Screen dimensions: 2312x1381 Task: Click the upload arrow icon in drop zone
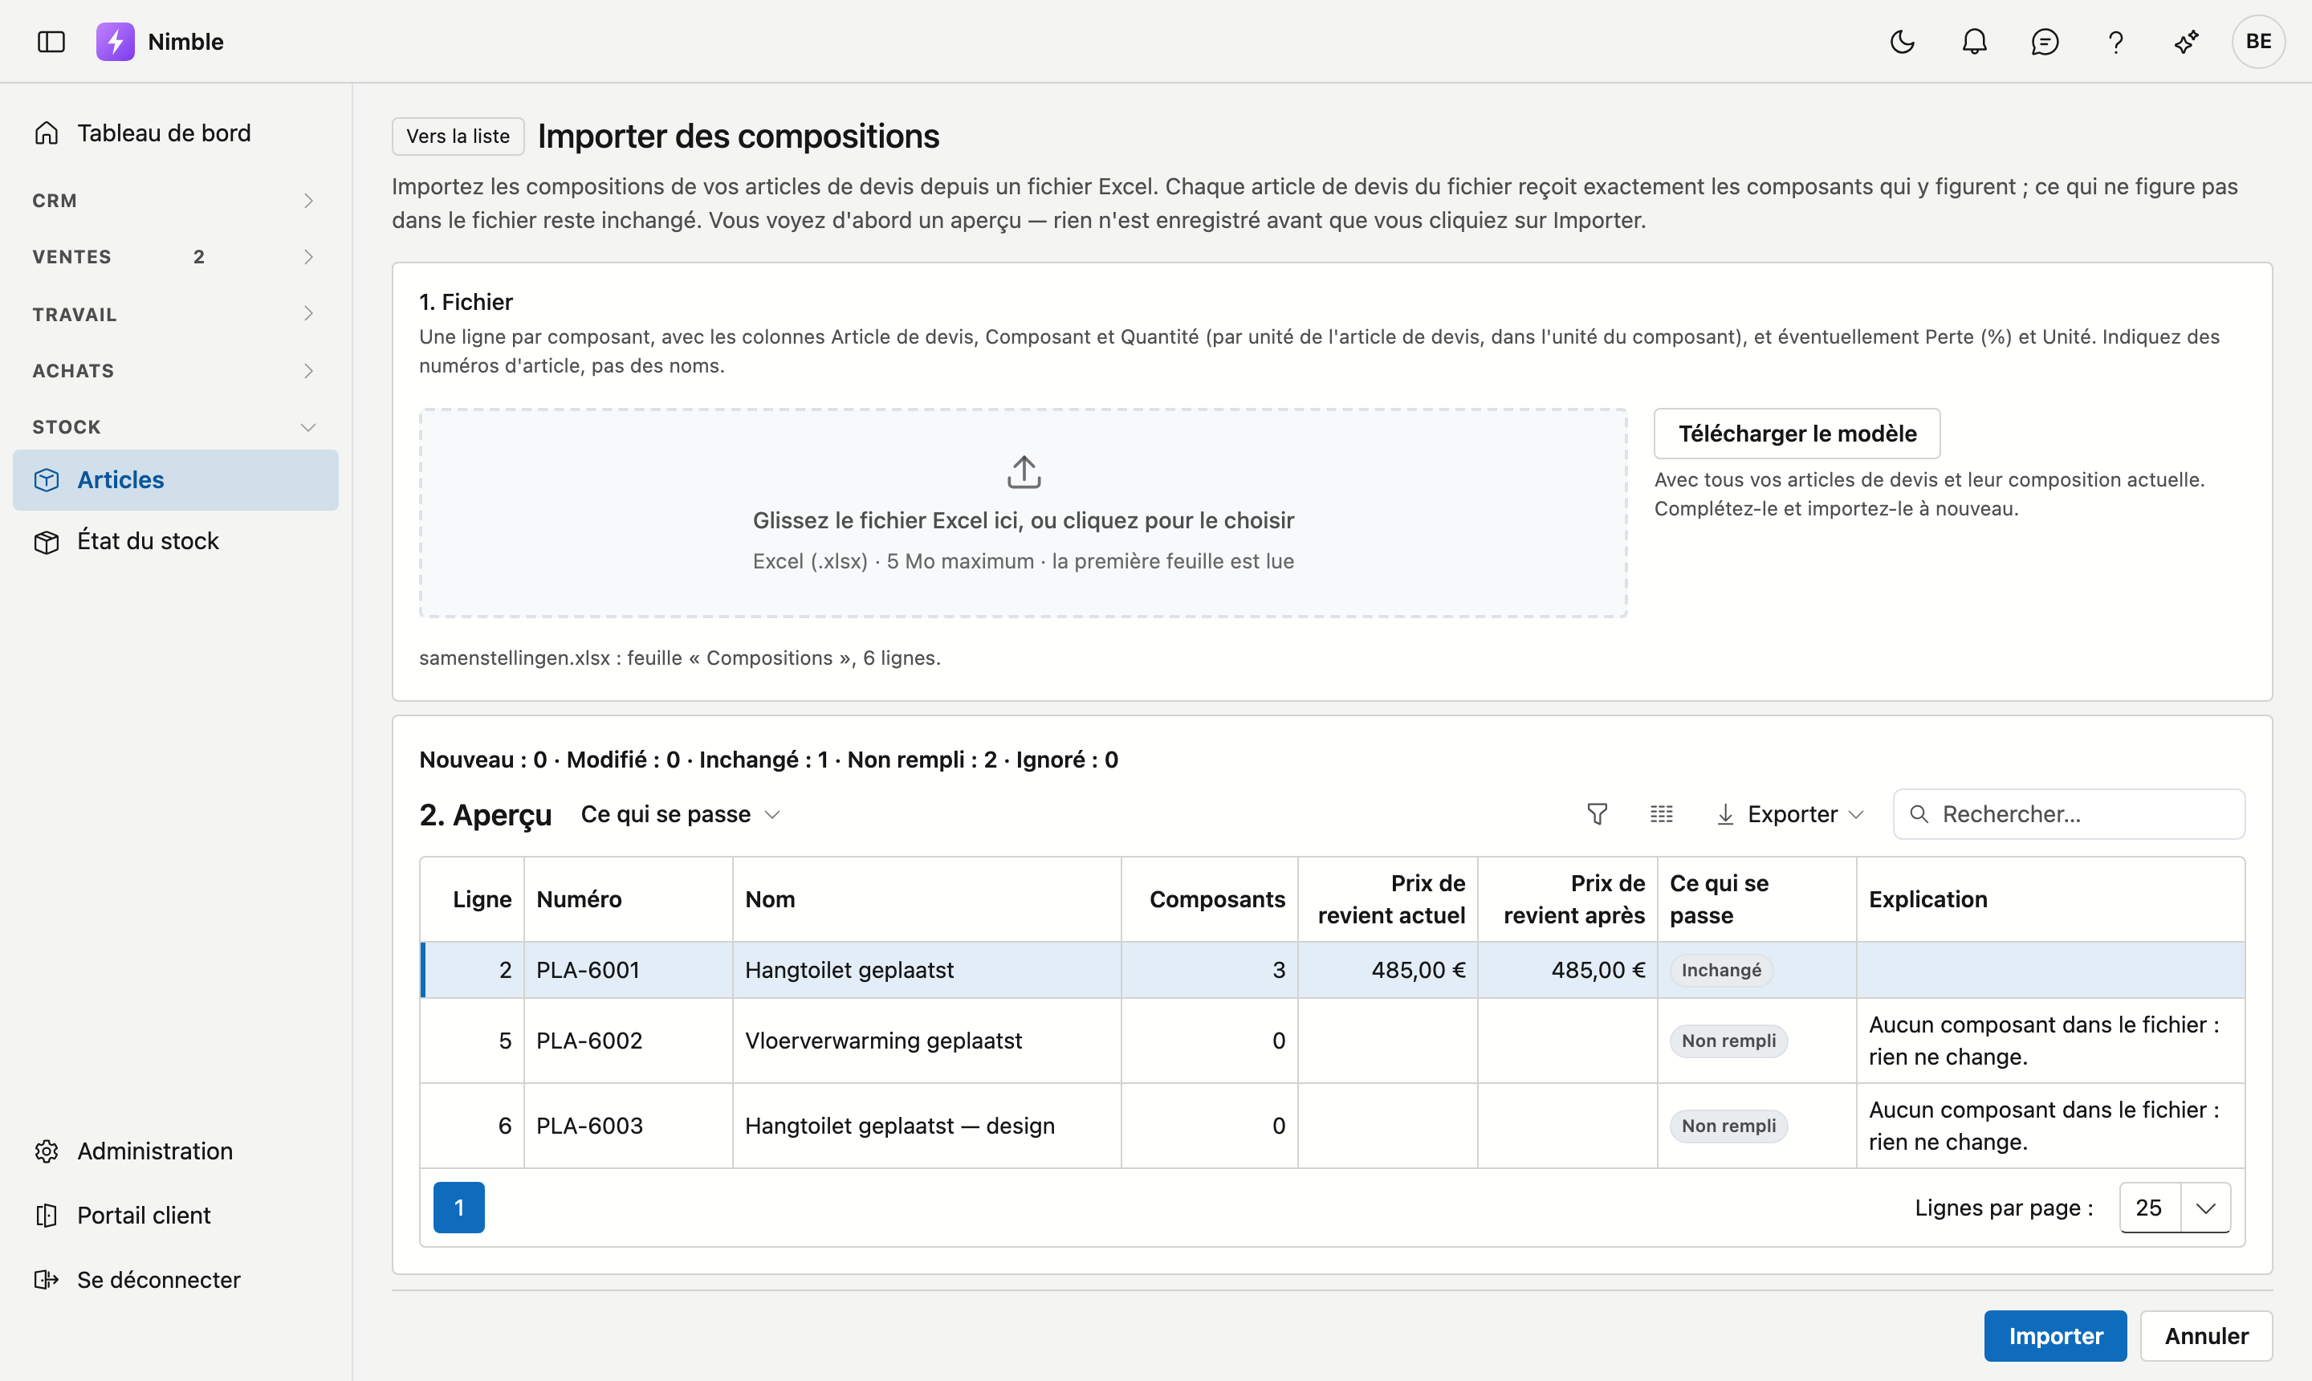1024,472
